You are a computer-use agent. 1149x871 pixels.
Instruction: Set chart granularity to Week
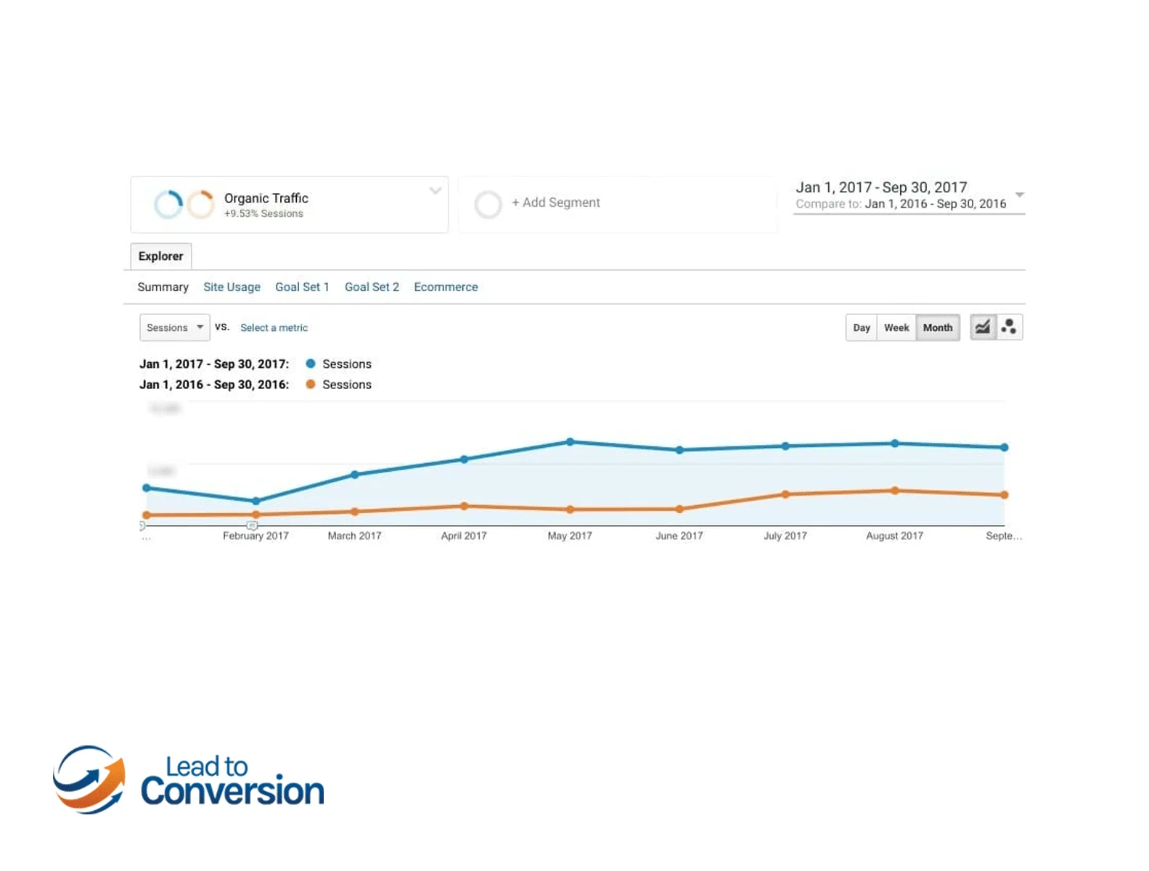[x=896, y=327]
